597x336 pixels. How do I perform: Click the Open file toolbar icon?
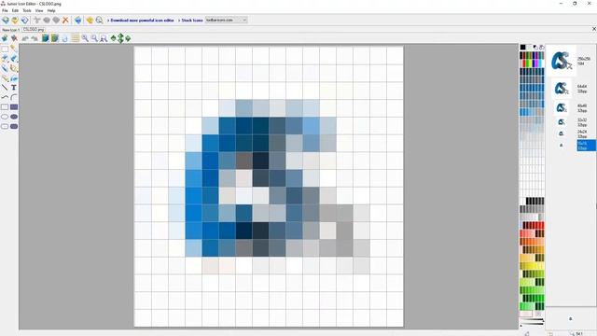[x=15, y=20]
